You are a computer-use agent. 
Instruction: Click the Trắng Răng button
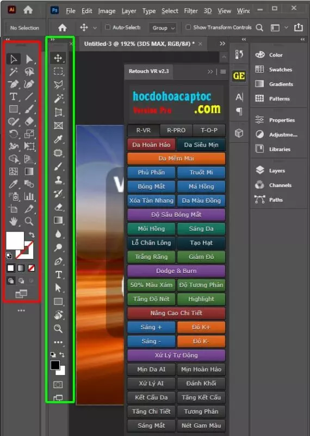[151, 257]
